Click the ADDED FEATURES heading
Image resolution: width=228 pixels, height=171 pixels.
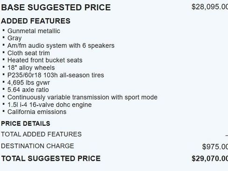(x=36, y=21)
